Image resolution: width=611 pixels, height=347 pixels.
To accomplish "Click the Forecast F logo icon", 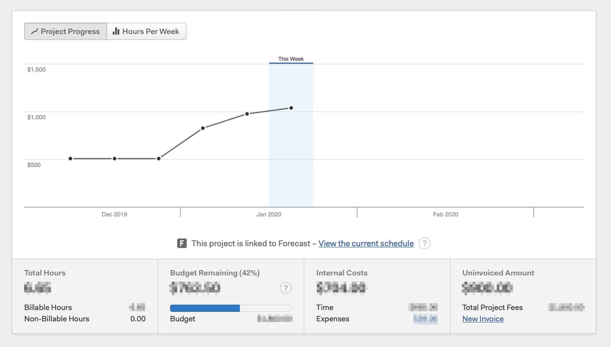I will [182, 243].
